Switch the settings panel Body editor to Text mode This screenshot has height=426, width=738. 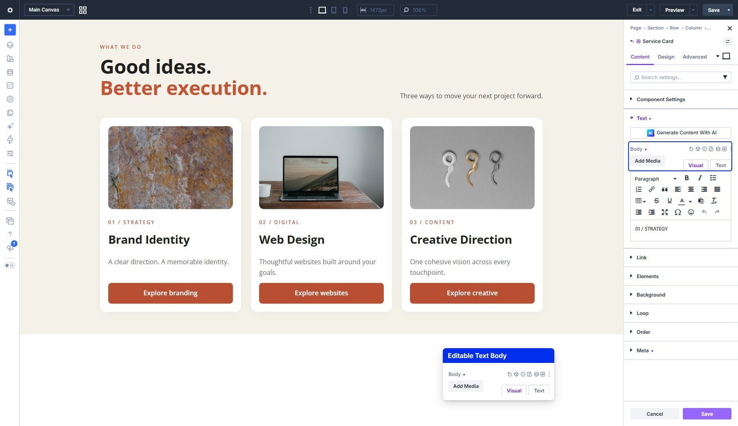point(720,165)
